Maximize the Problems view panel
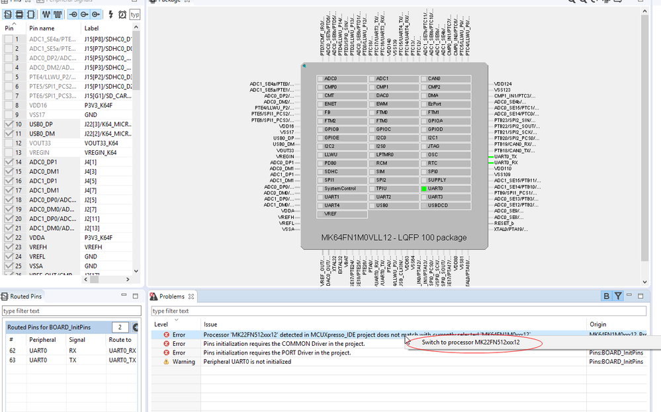 (x=640, y=296)
